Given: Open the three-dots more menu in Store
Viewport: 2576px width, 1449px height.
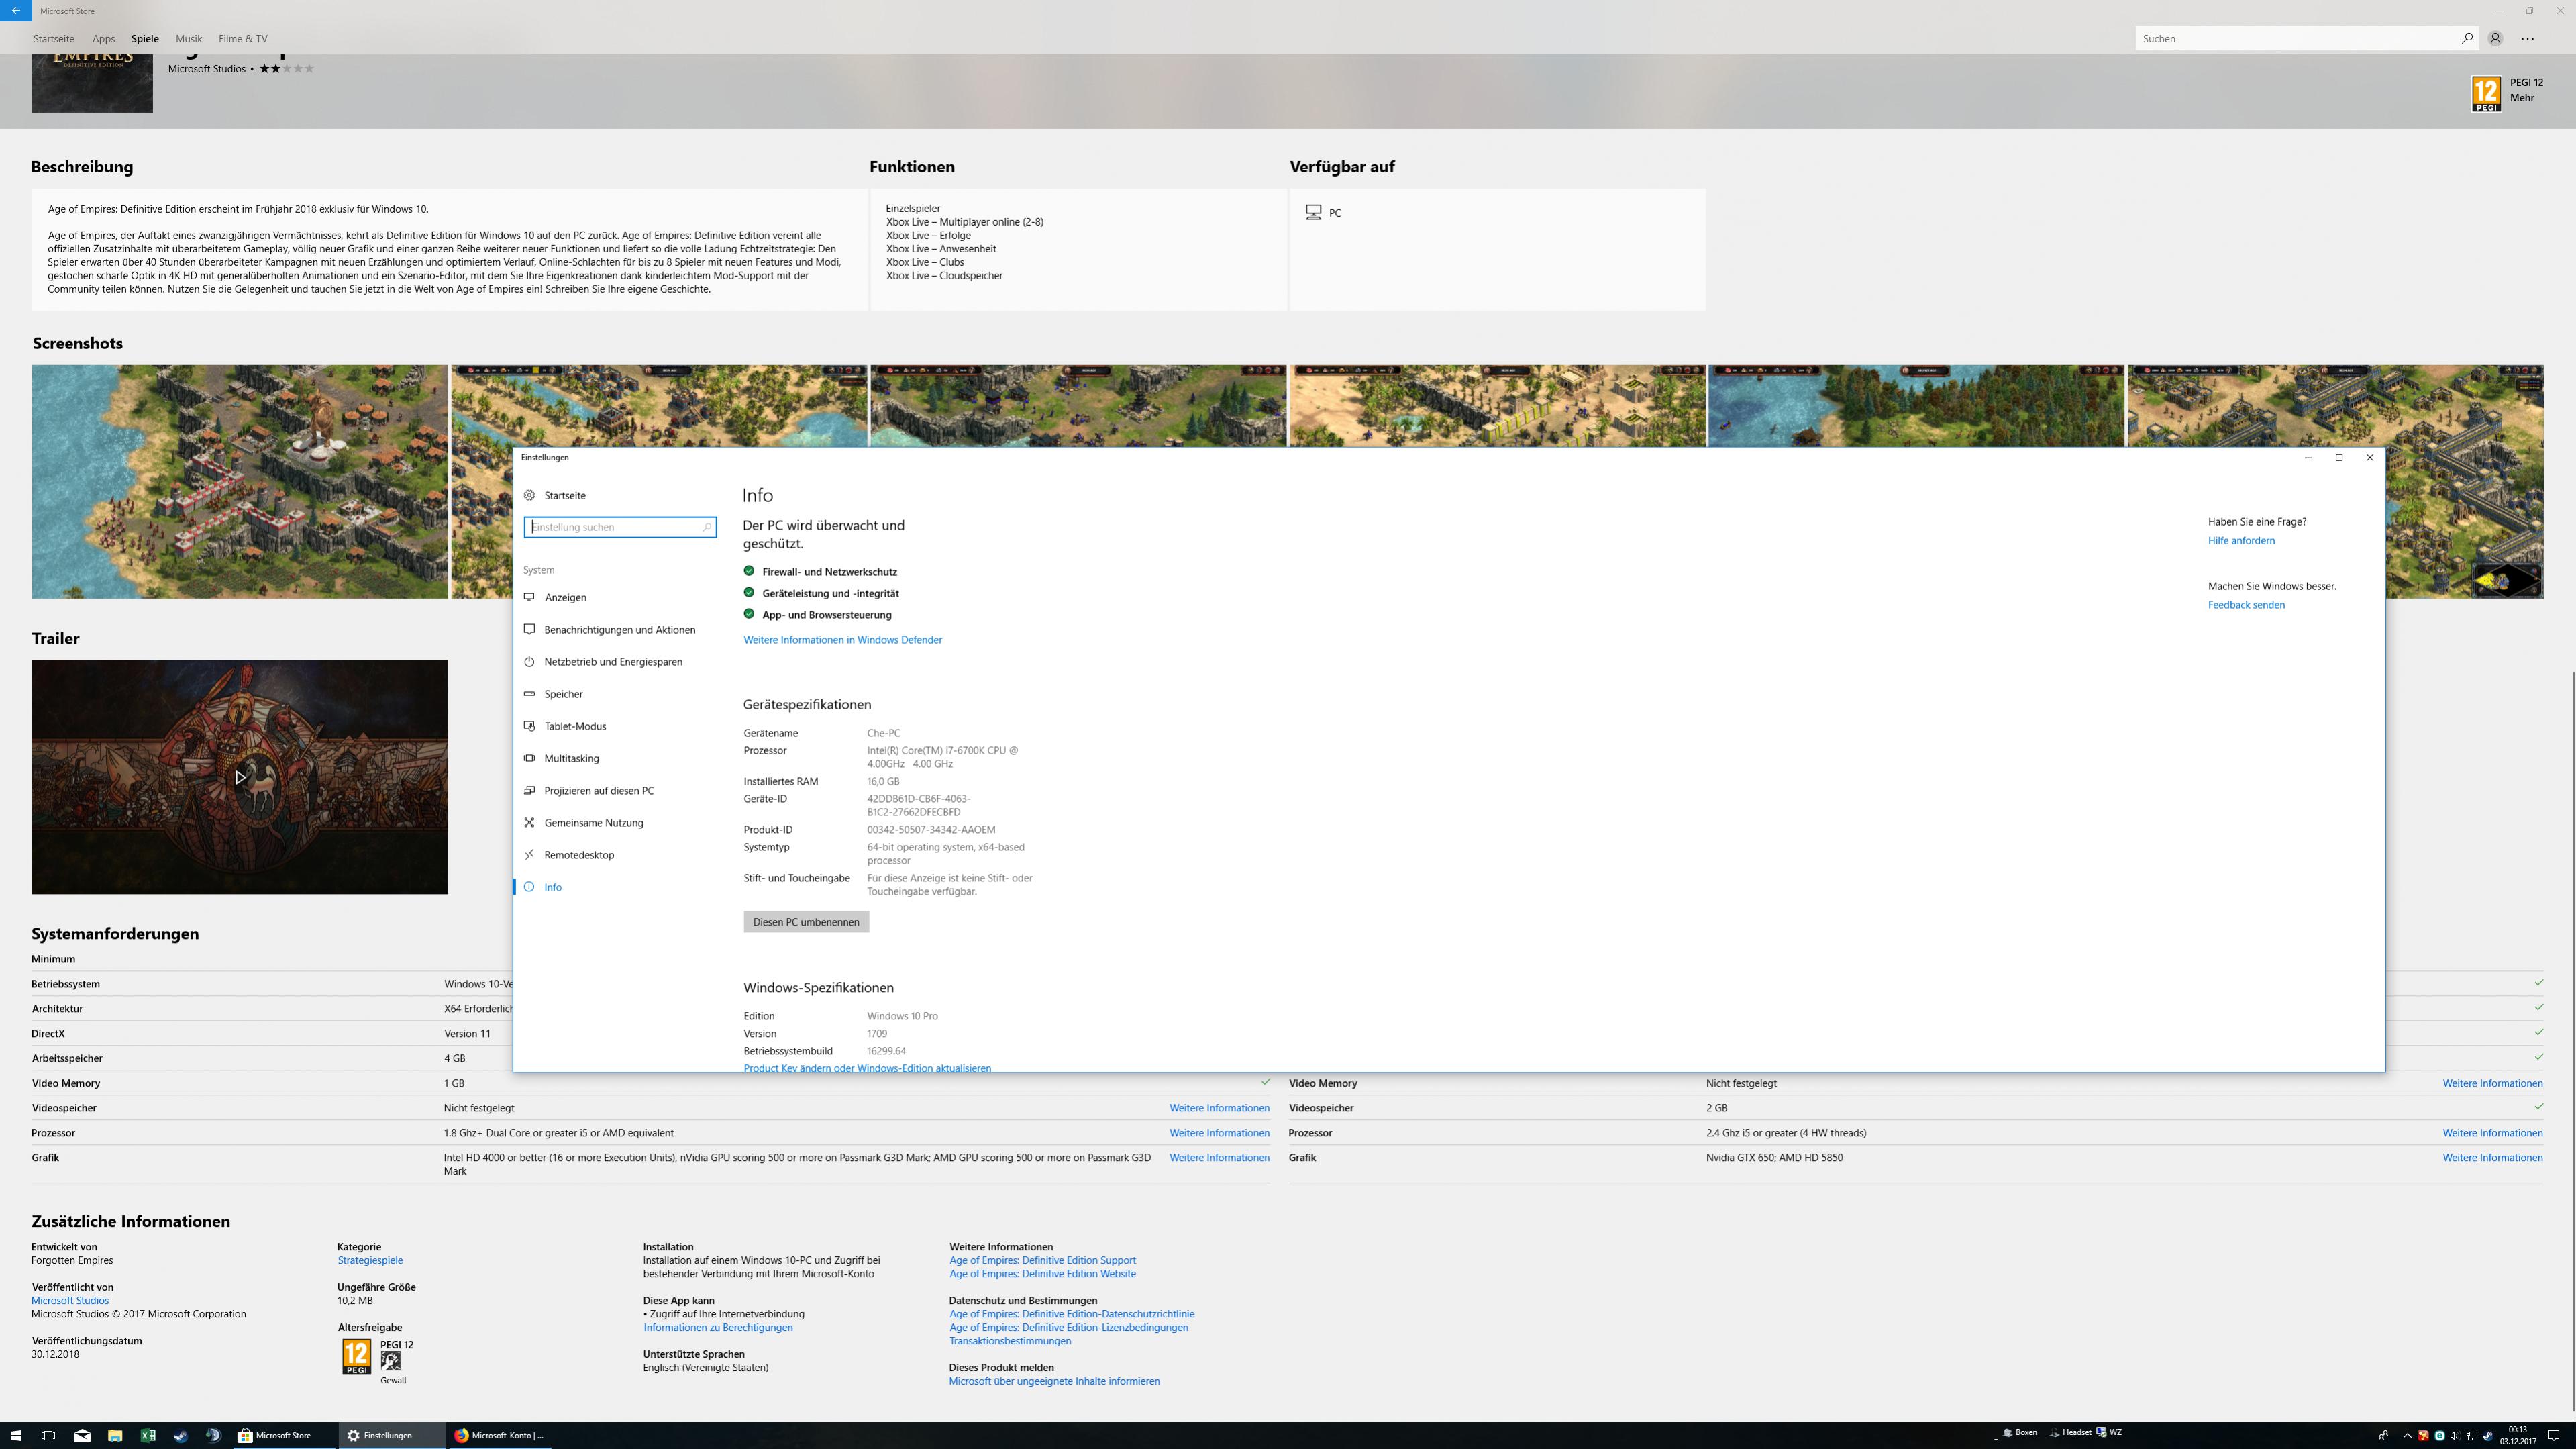Looking at the screenshot, I should [2527, 38].
